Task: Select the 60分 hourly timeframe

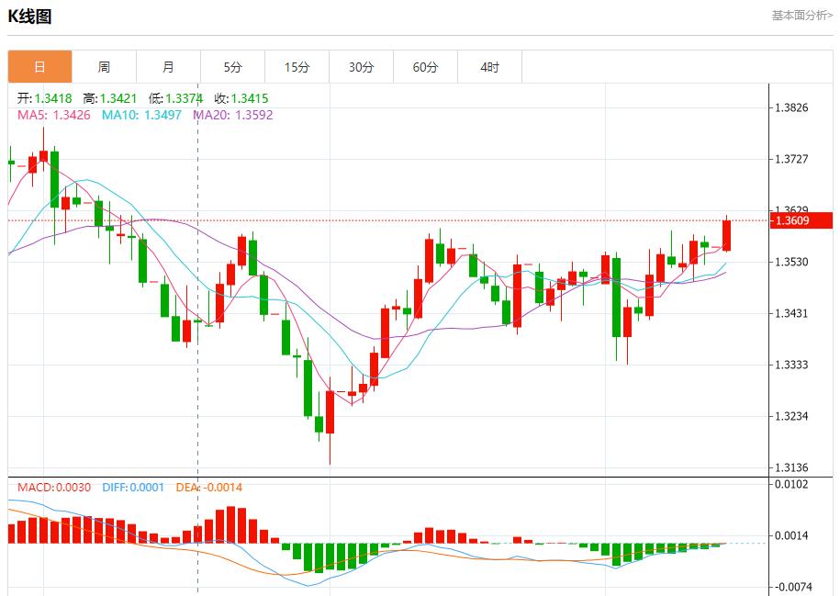Action: pyautogui.click(x=426, y=66)
